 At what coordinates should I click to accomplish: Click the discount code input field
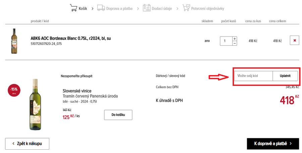pyautogui.click(x=253, y=76)
